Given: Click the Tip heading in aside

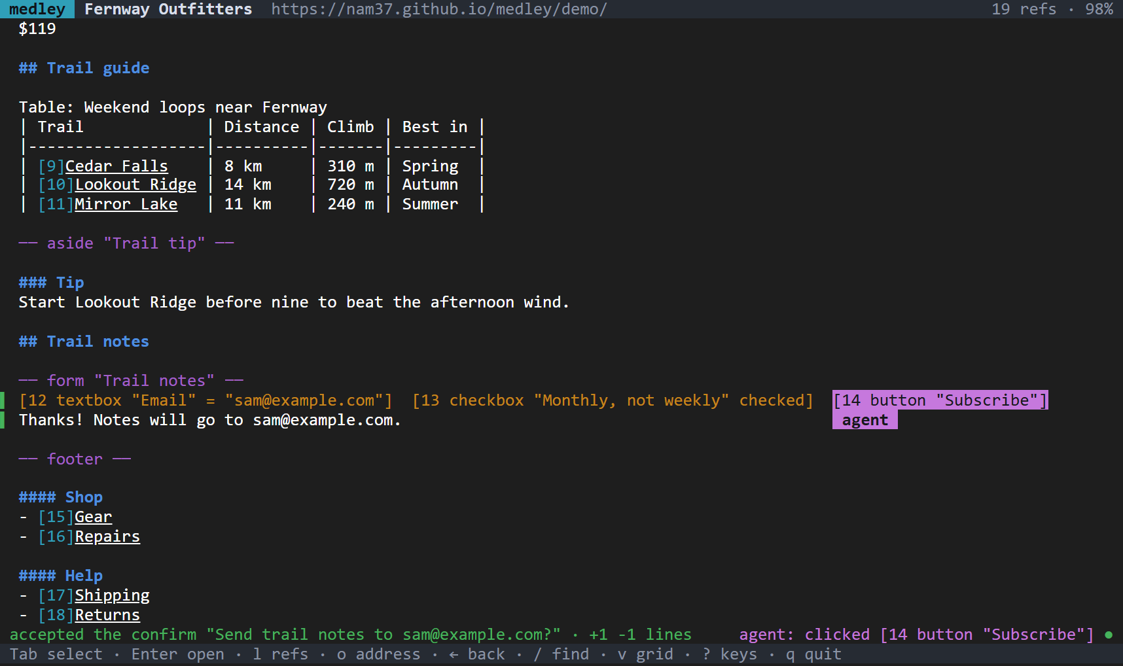Looking at the screenshot, I should (52, 283).
